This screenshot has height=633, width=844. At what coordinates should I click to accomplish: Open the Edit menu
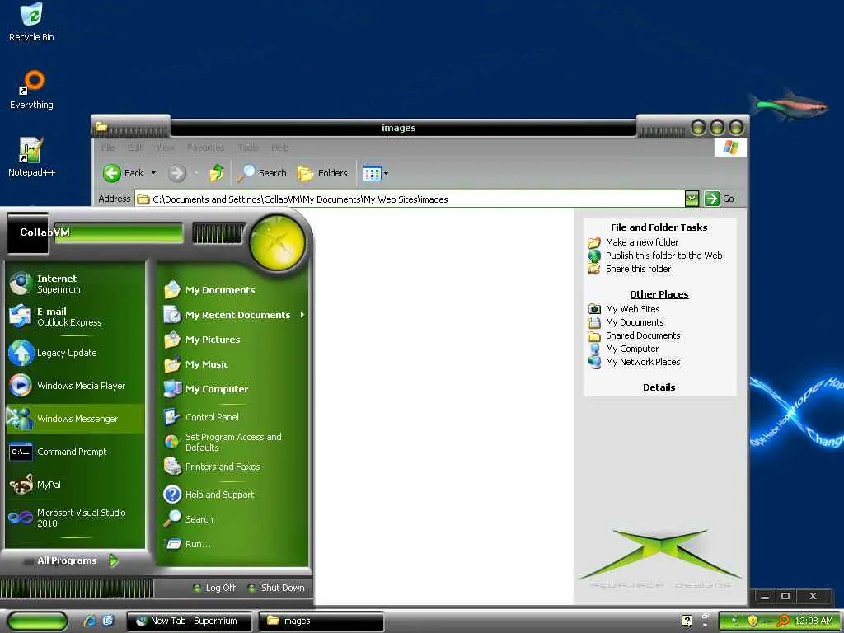[x=135, y=148]
